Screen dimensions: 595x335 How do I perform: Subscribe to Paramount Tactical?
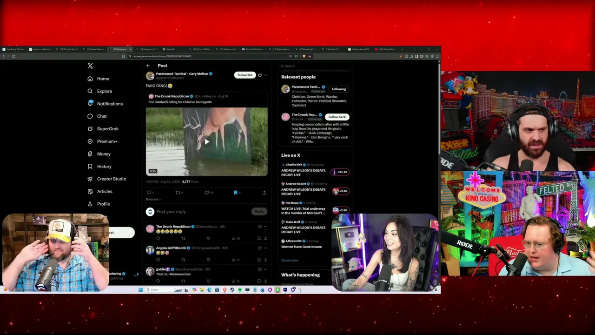pyautogui.click(x=245, y=75)
